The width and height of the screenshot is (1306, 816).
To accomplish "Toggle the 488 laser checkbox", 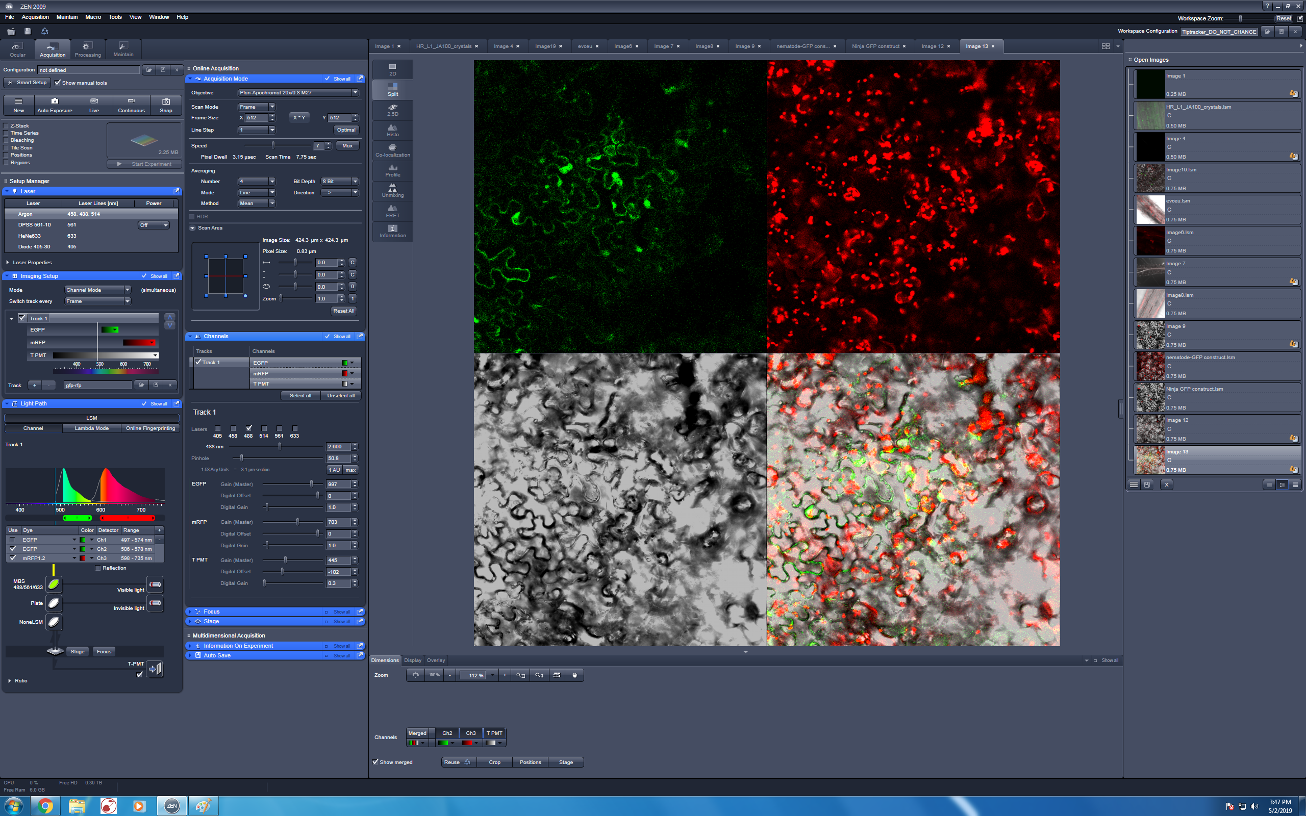I will click(249, 428).
